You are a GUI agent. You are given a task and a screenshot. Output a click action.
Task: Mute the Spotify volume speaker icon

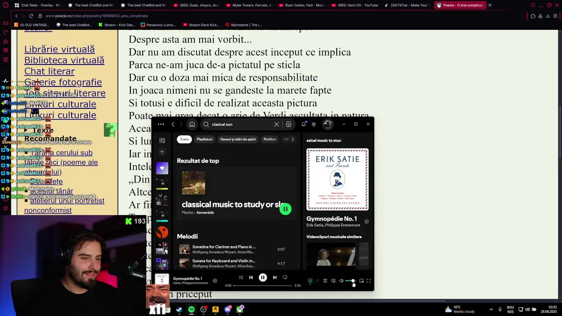(x=341, y=281)
